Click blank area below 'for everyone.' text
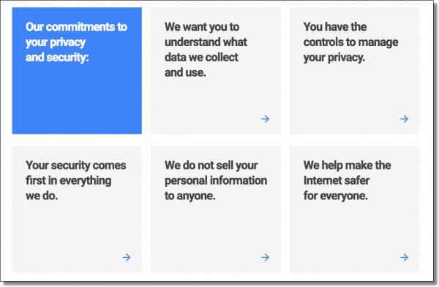 pyautogui.click(x=347, y=229)
